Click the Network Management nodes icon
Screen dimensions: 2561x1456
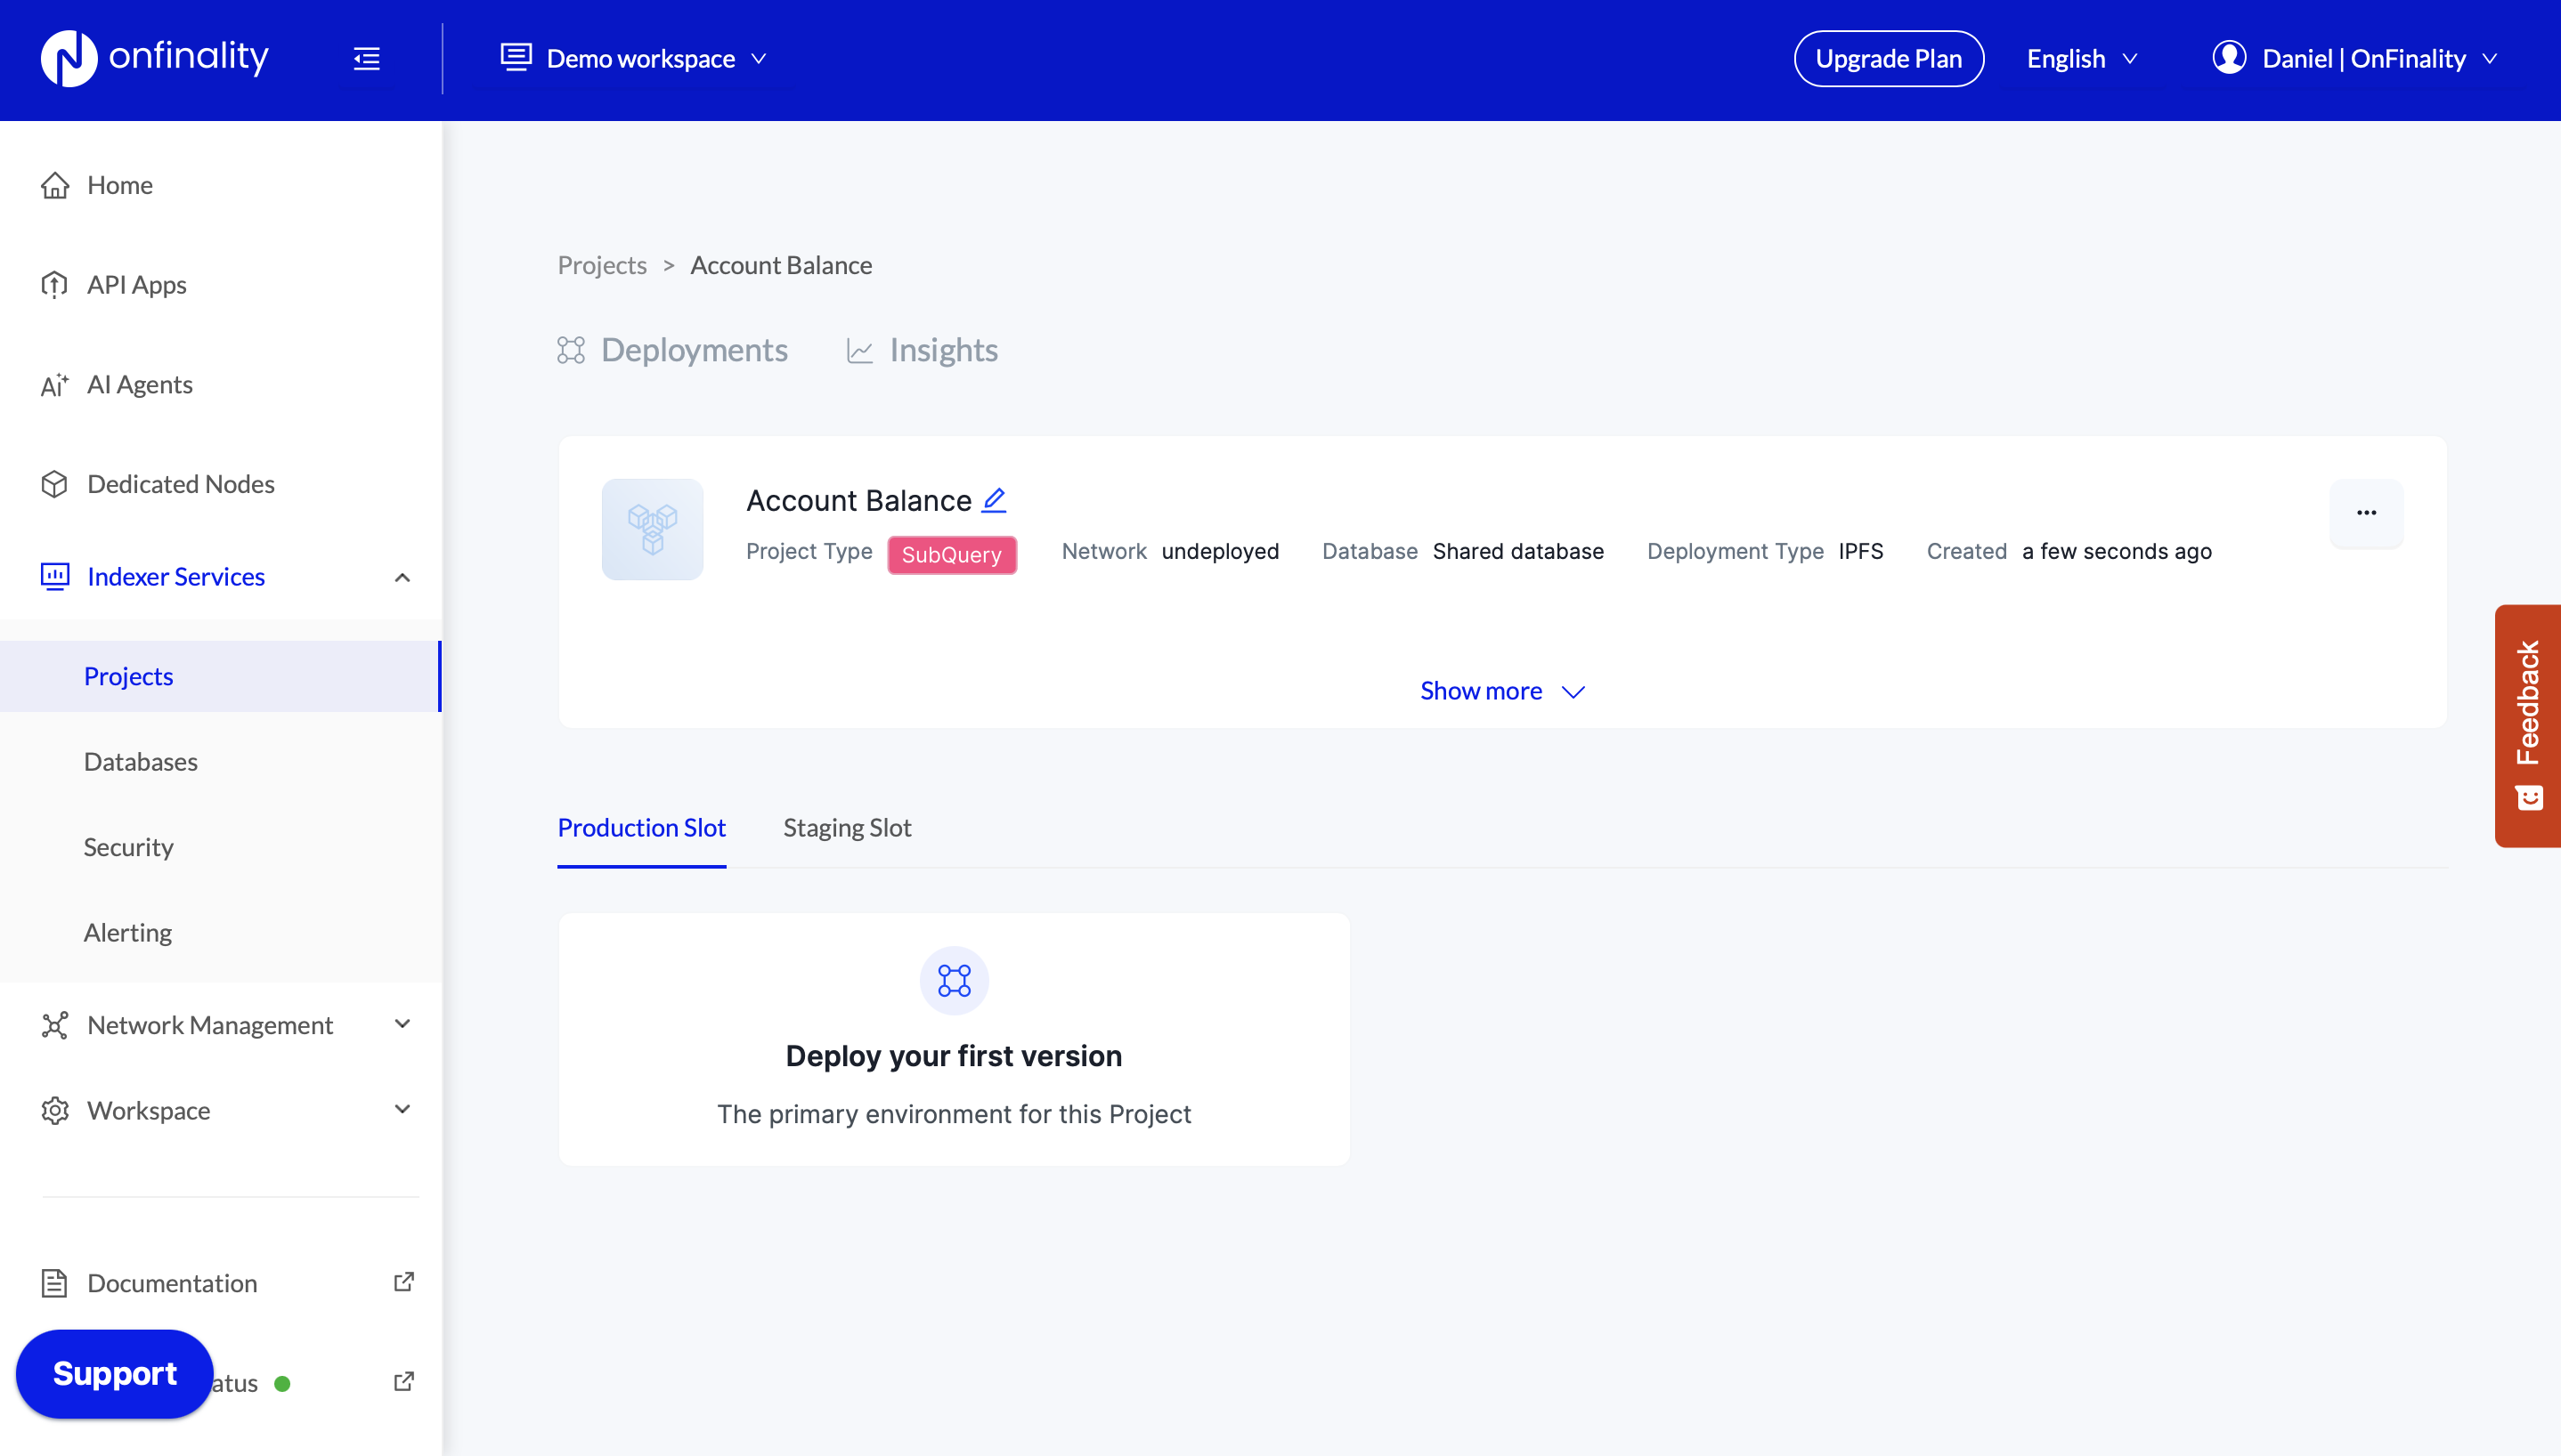coord(55,1025)
